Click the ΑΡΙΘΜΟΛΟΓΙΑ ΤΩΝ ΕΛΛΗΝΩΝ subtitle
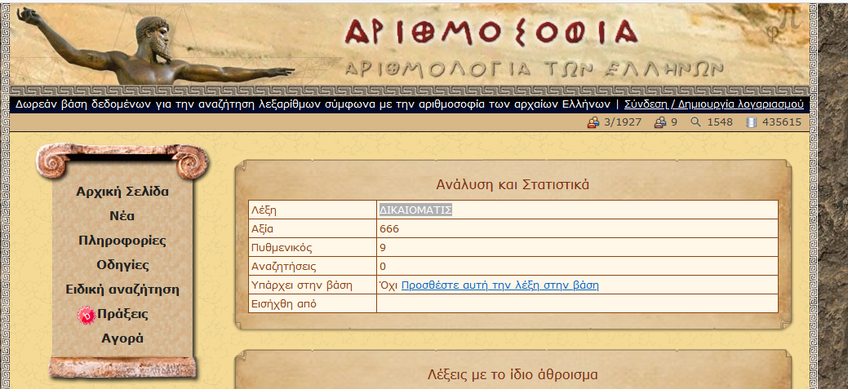The height and width of the screenshot is (389, 848). [534, 69]
